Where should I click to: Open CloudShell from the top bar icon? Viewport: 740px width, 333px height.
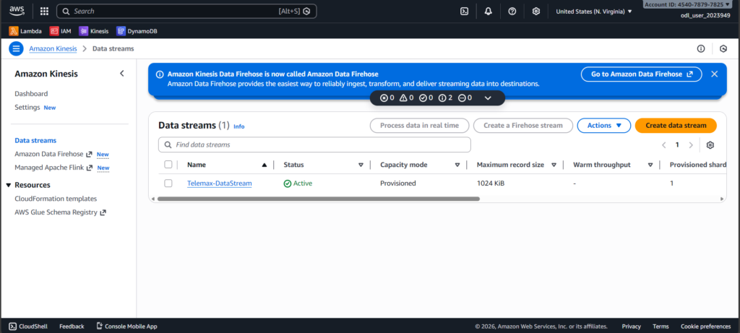(x=465, y=12)
